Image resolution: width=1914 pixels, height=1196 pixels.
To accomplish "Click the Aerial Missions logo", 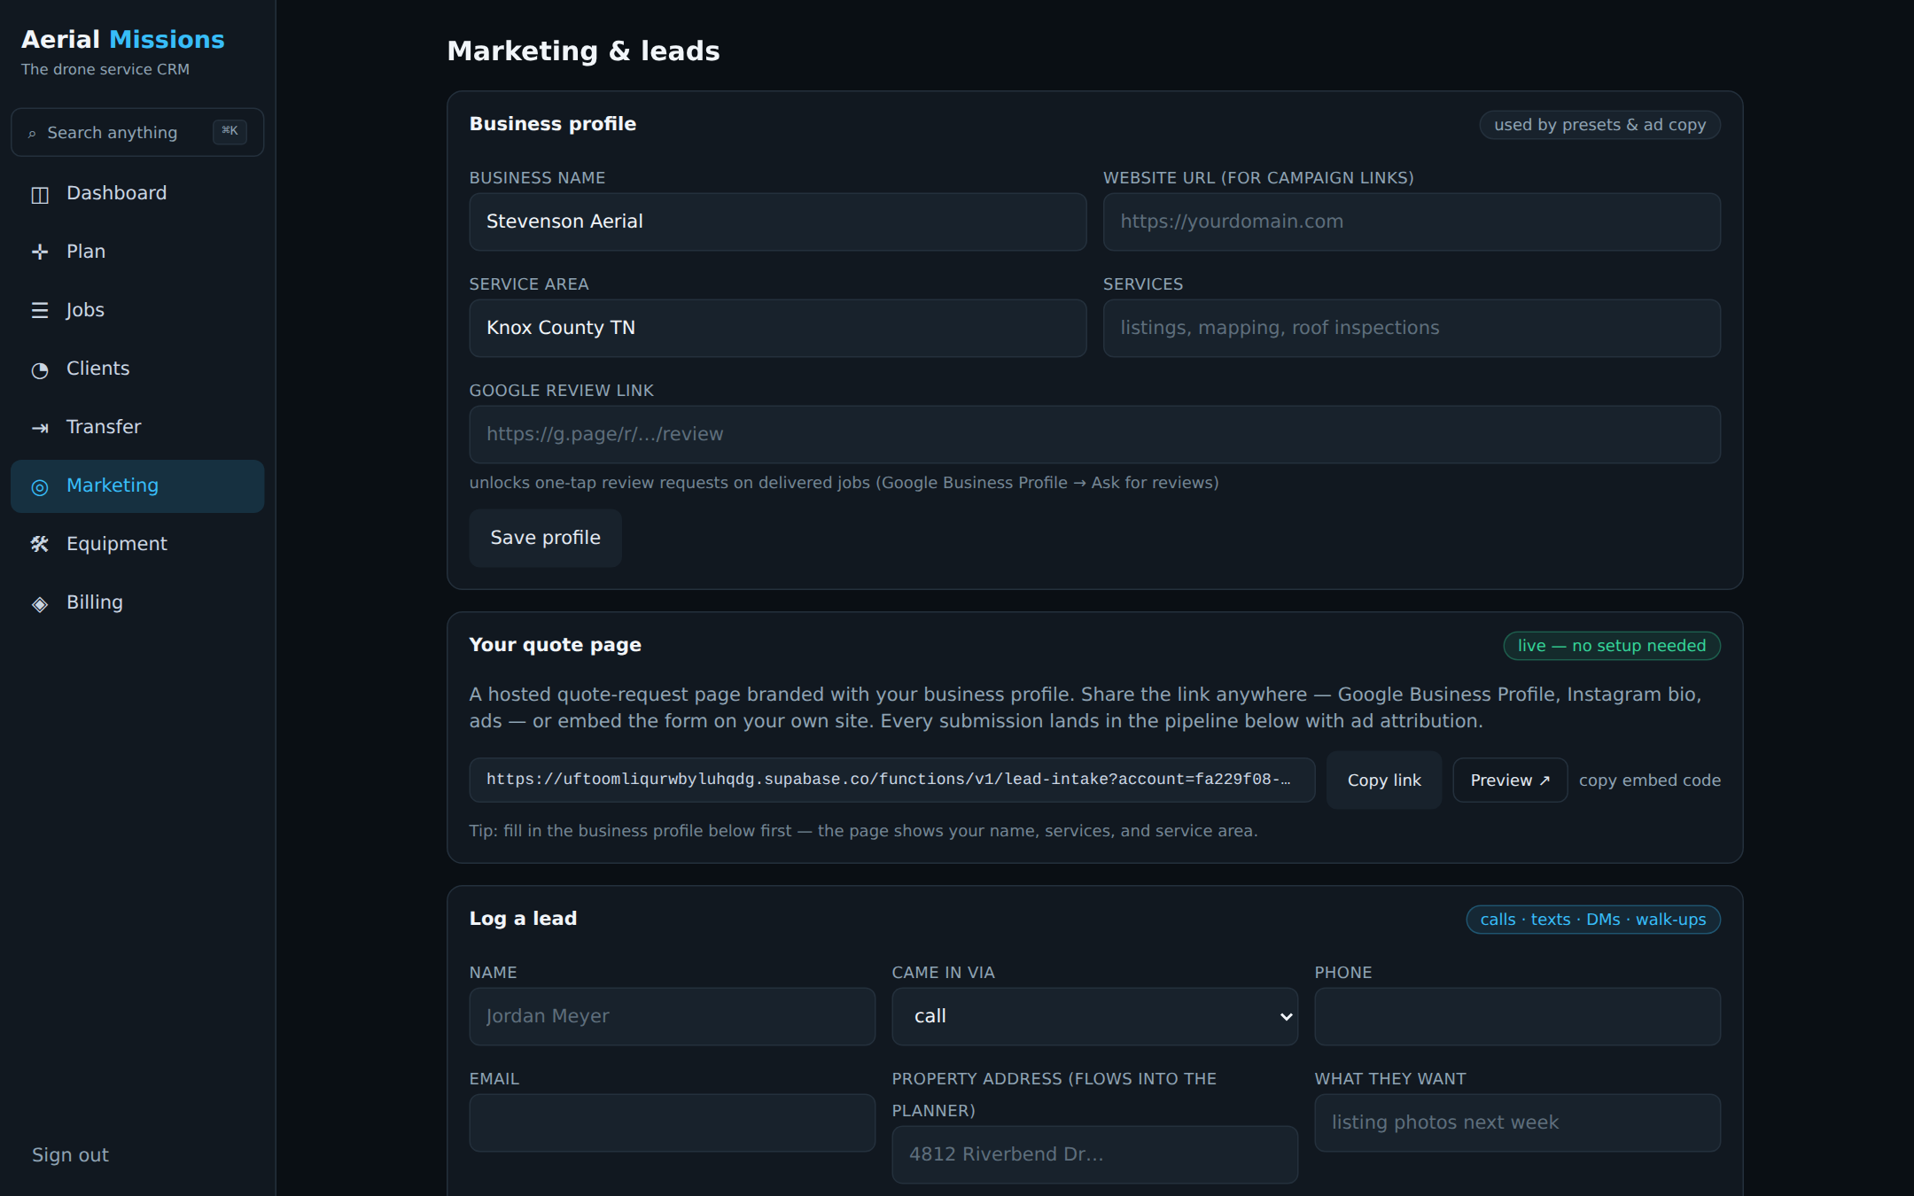I will pyautogui.click(x=122, y=40).
